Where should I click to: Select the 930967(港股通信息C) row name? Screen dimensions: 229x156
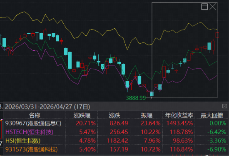[33, 123]
